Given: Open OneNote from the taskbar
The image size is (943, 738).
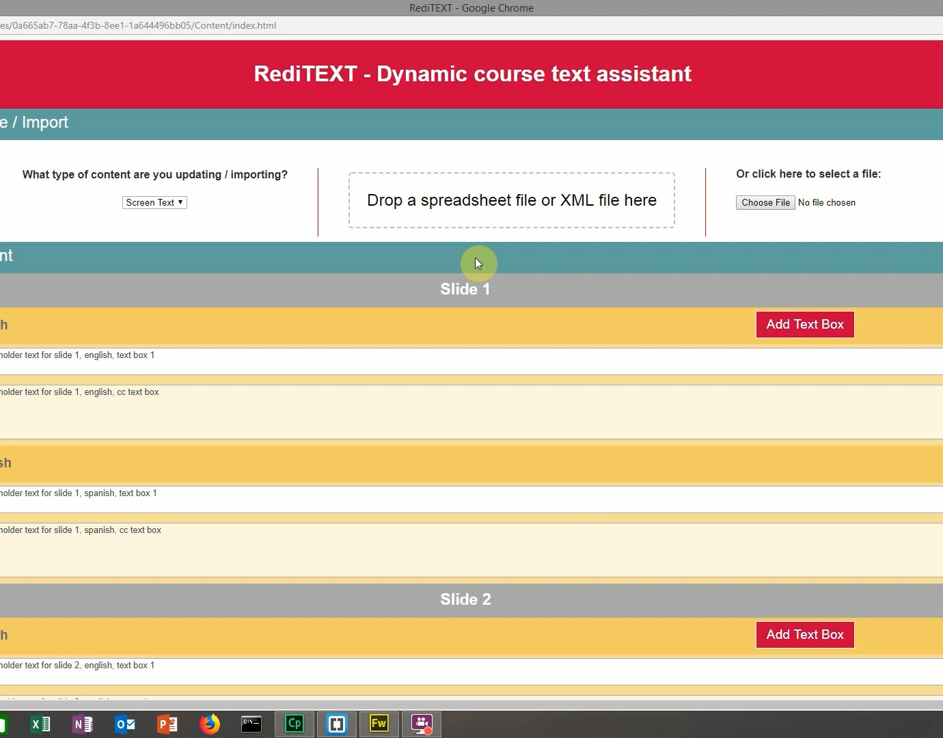Looking at the screenshot, I should point(83,724).
